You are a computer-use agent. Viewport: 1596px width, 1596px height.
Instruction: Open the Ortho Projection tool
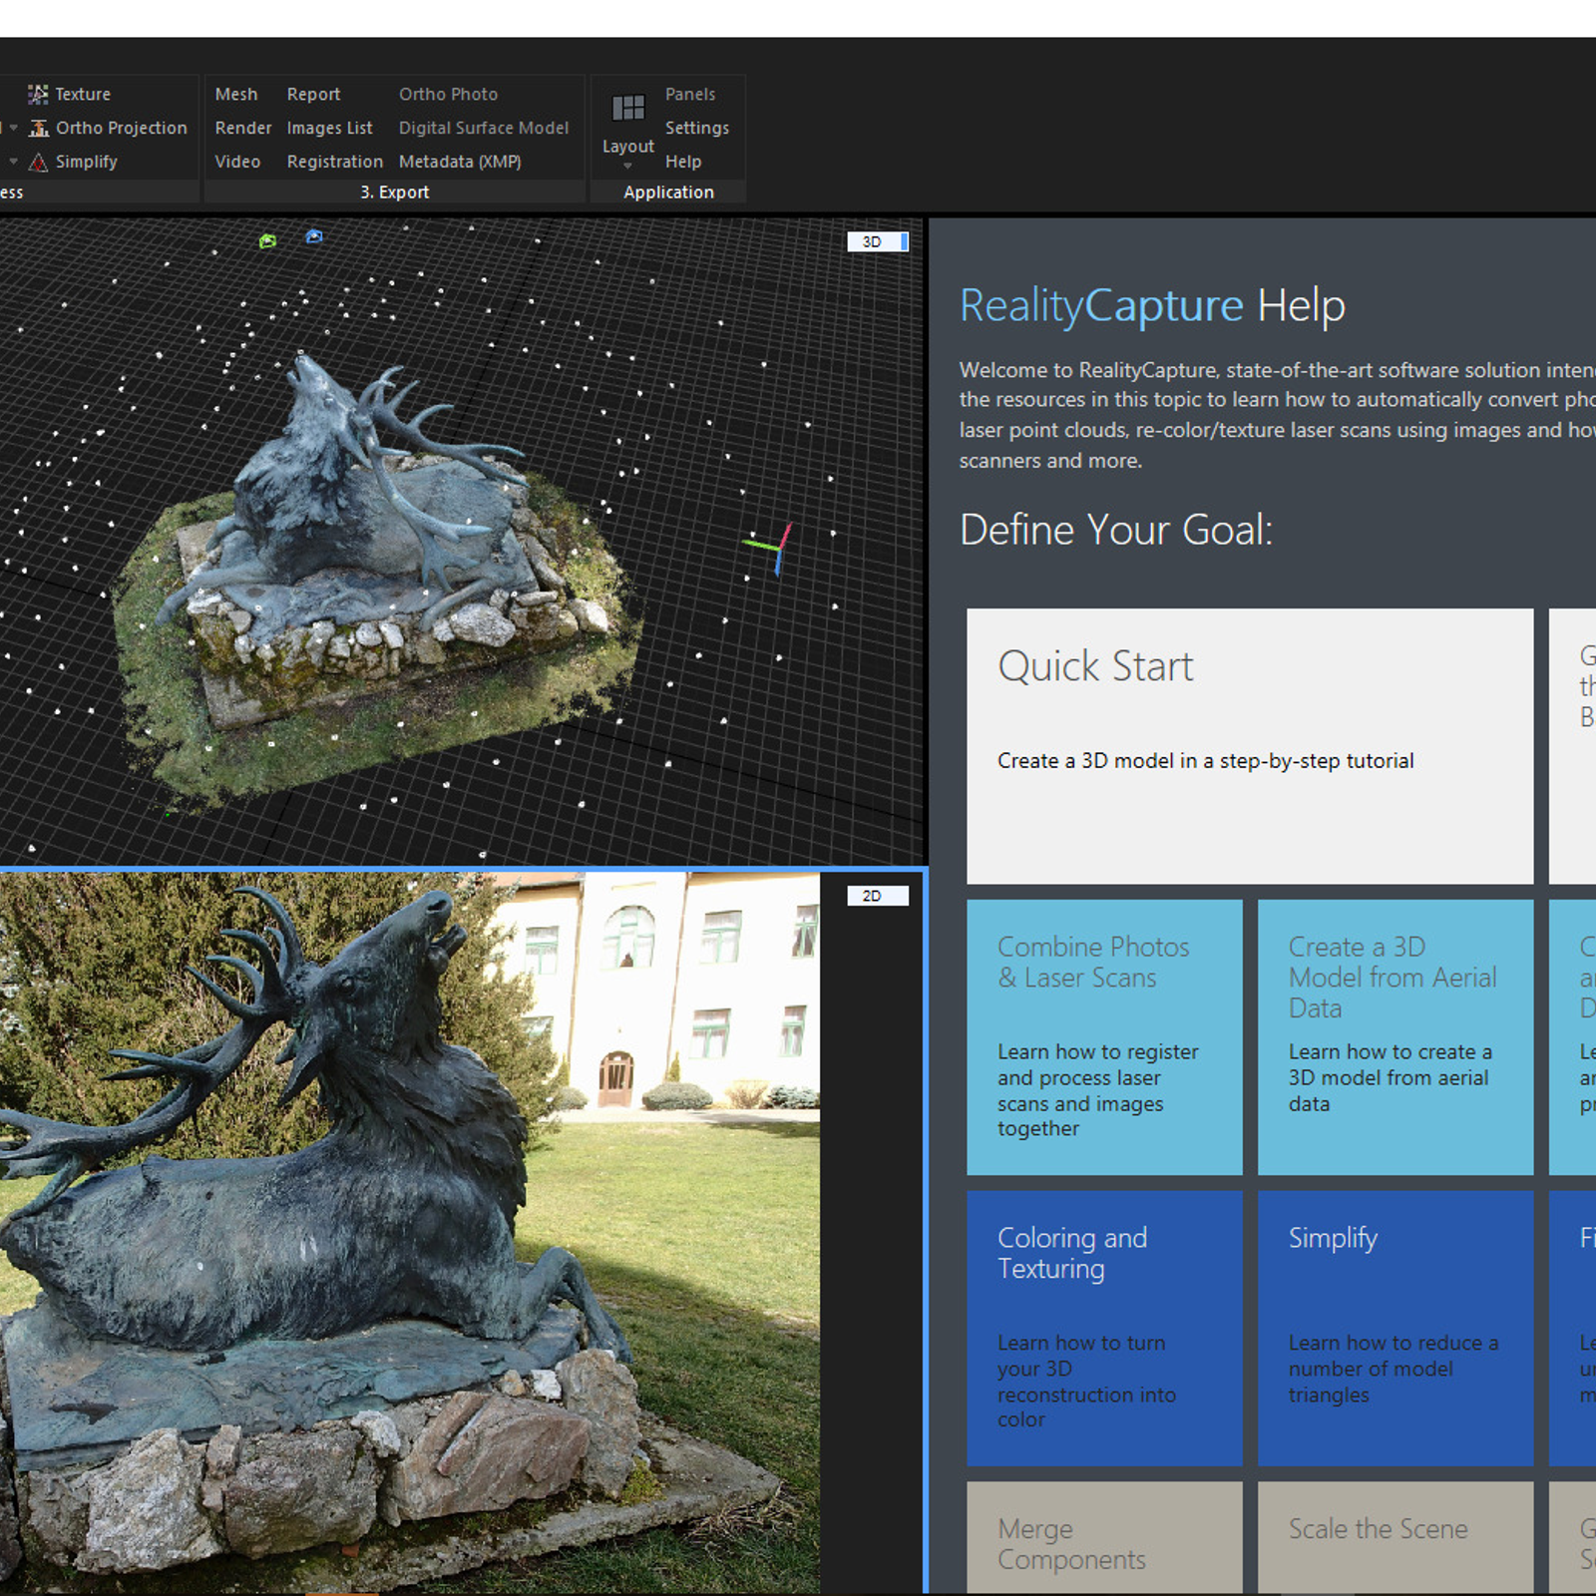coord(108,128)
